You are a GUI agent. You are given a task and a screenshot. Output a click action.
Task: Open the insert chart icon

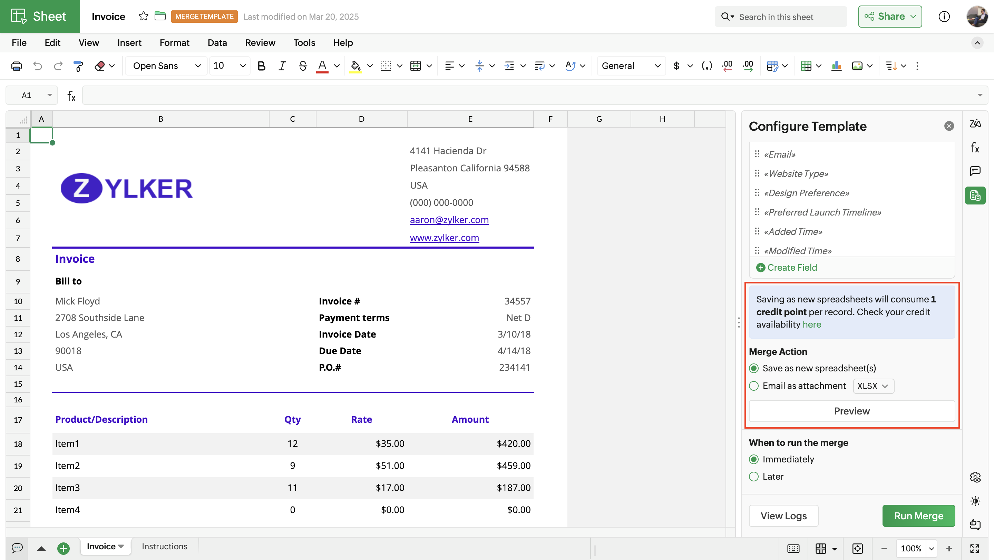[x=836, y=66]
